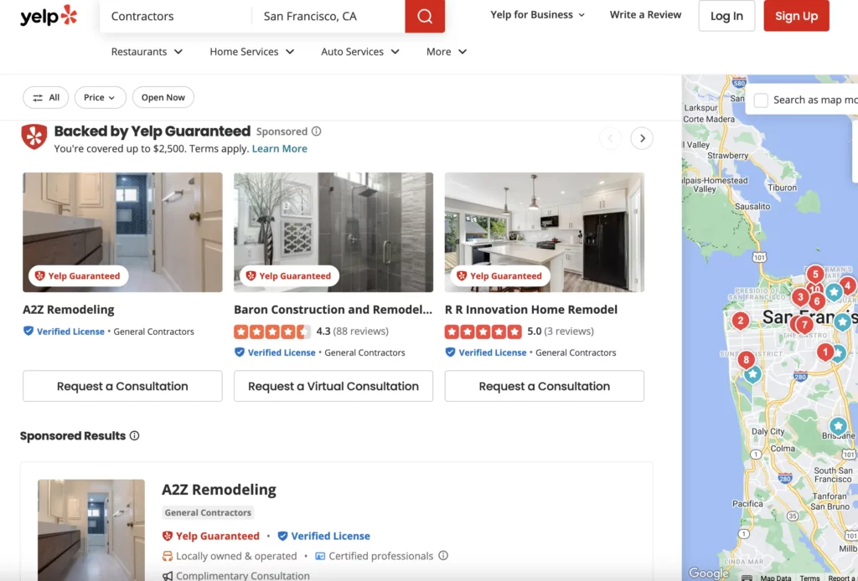Click map pin number 6

[x=817, y=301]
